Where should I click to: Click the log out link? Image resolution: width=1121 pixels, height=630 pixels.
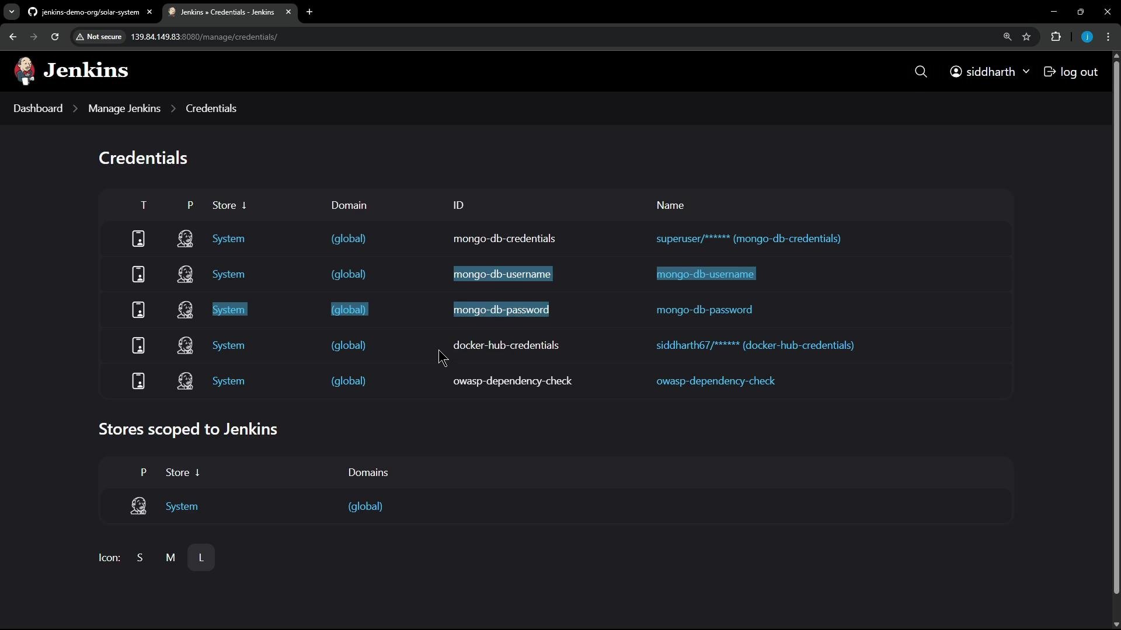[1071, 72]
